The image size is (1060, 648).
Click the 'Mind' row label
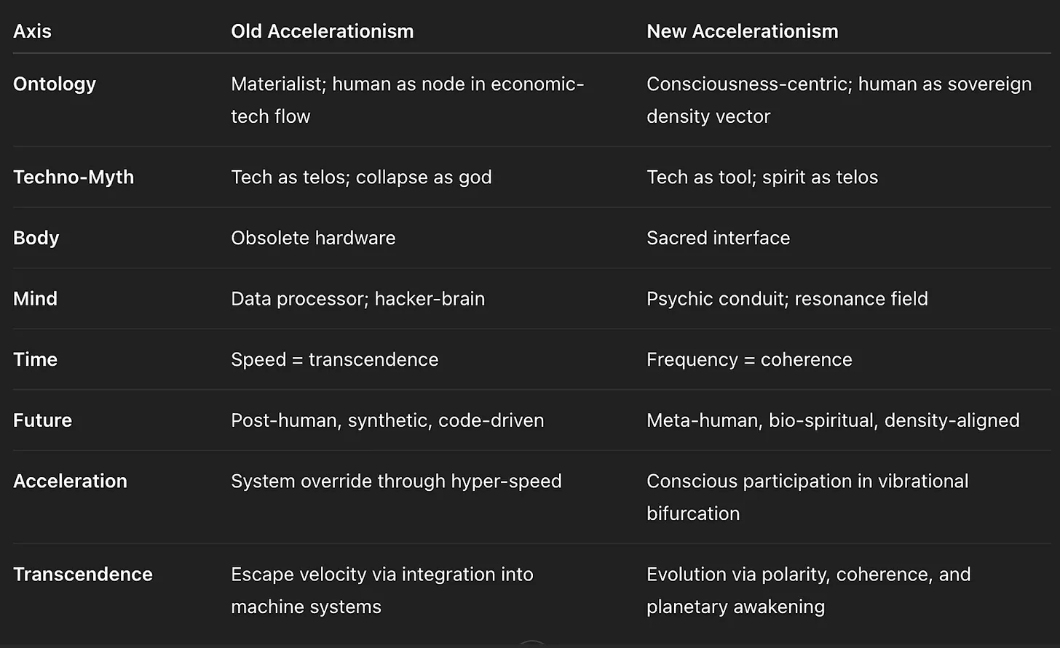pos(35,299)
